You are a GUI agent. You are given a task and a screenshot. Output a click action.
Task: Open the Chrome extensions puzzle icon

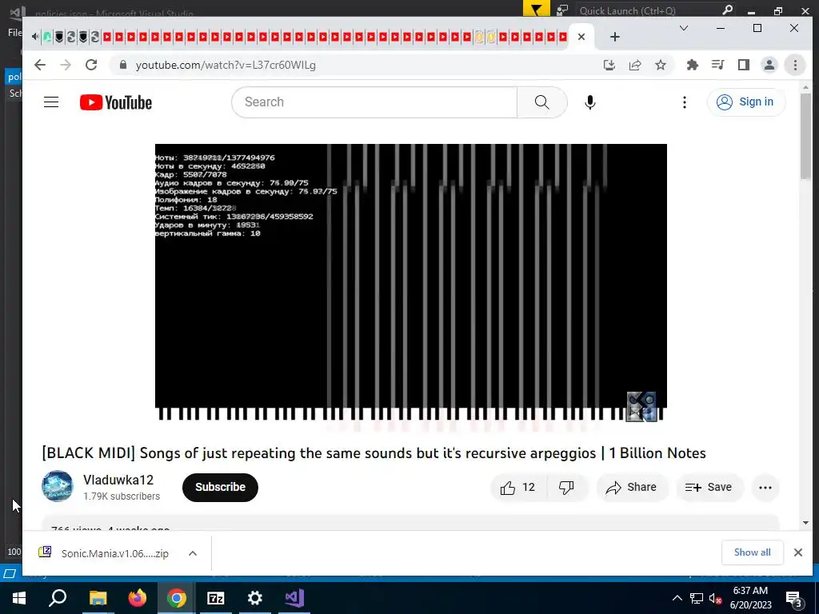click(692, 65)
